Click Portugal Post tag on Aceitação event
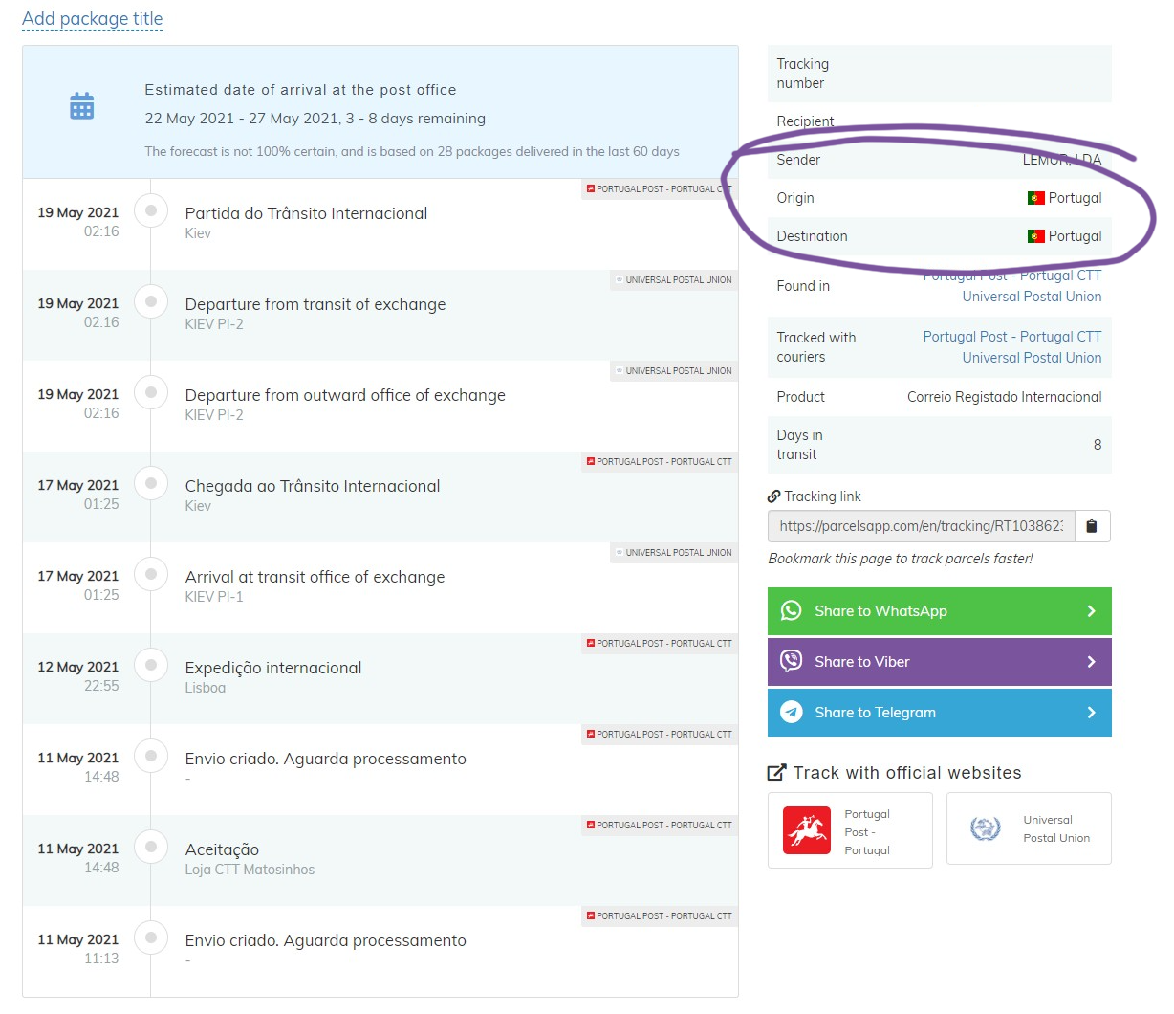Viewport: 1174px width, 1014px height. tap(660, 826)
